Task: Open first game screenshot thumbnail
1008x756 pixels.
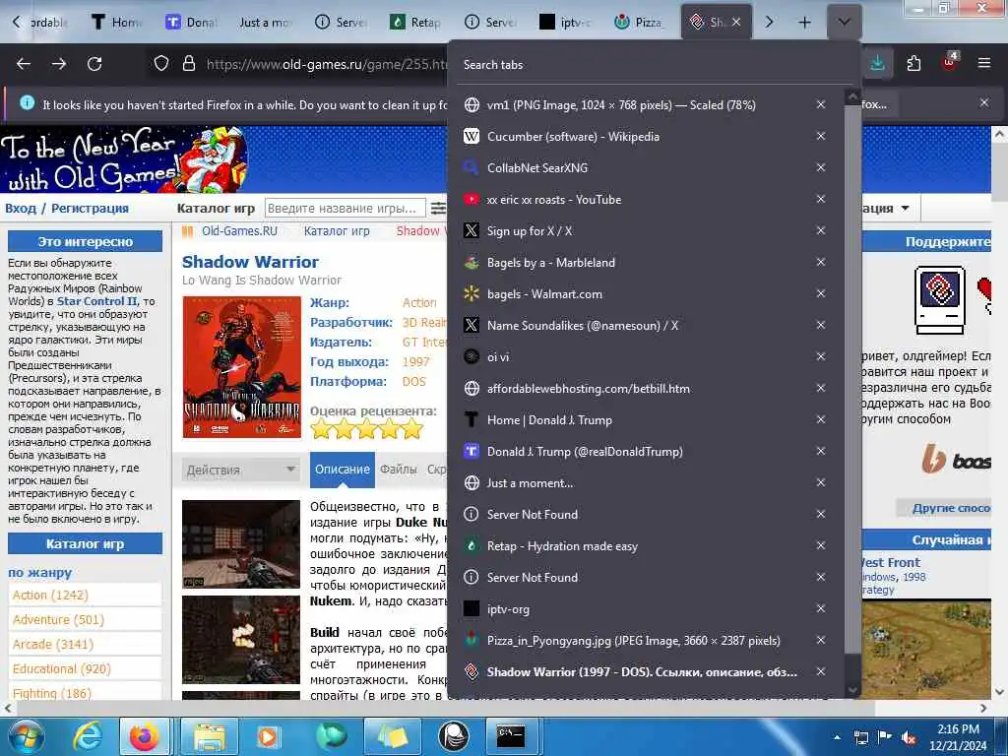Action: tap(241, 543)
